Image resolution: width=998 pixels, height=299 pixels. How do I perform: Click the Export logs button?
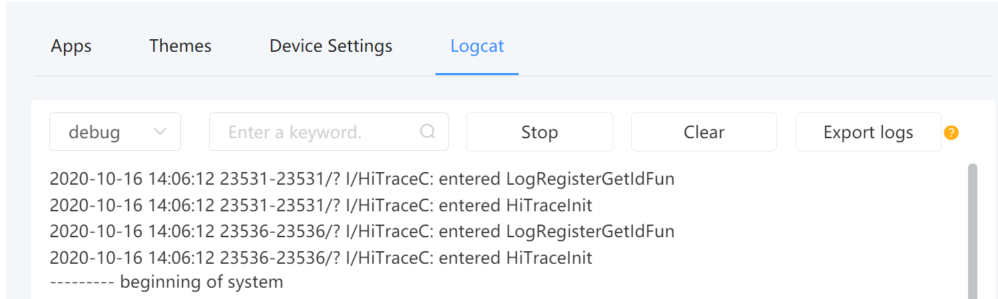point(868,132)
